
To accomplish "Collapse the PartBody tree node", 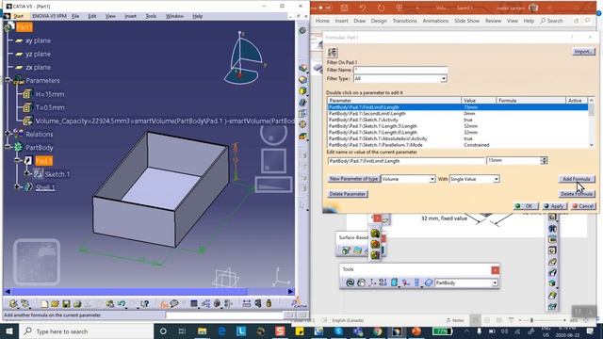I will pyautogui.click(x=8, y=147).
